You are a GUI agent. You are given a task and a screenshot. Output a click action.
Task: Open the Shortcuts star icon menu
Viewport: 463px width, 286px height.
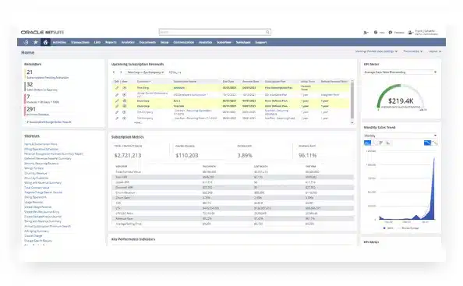click(36, 42)
